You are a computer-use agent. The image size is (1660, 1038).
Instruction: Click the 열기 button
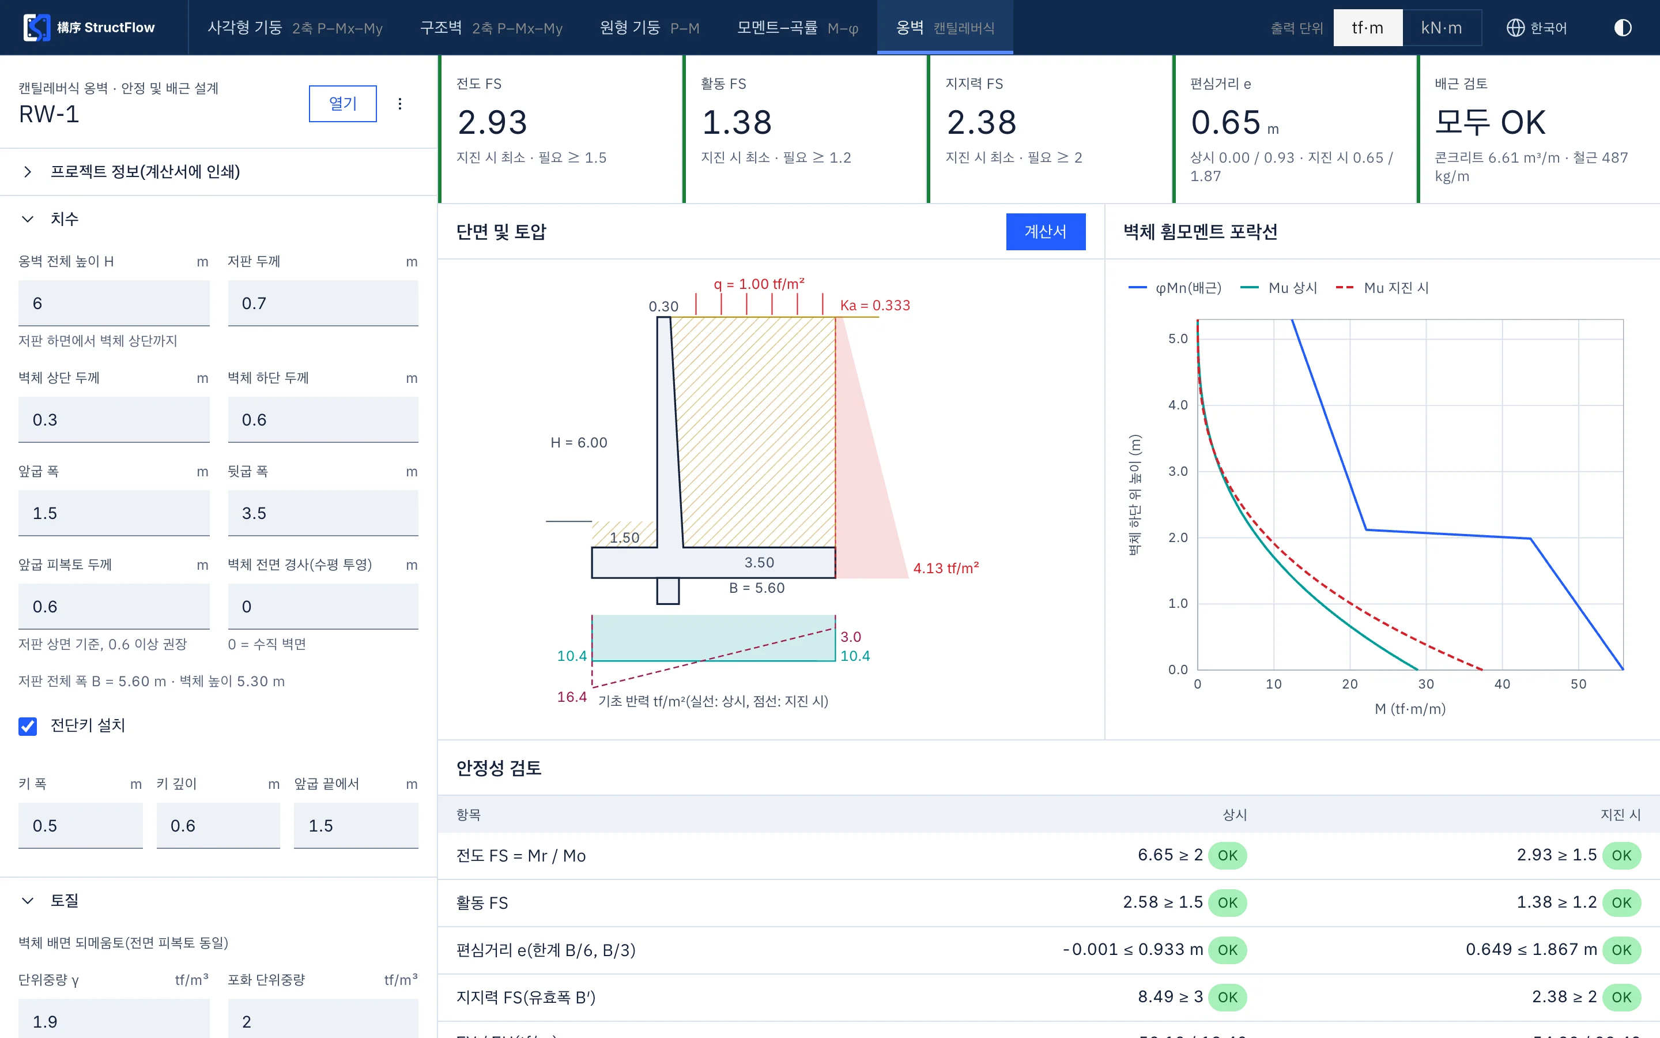click(x=342, y=104)
